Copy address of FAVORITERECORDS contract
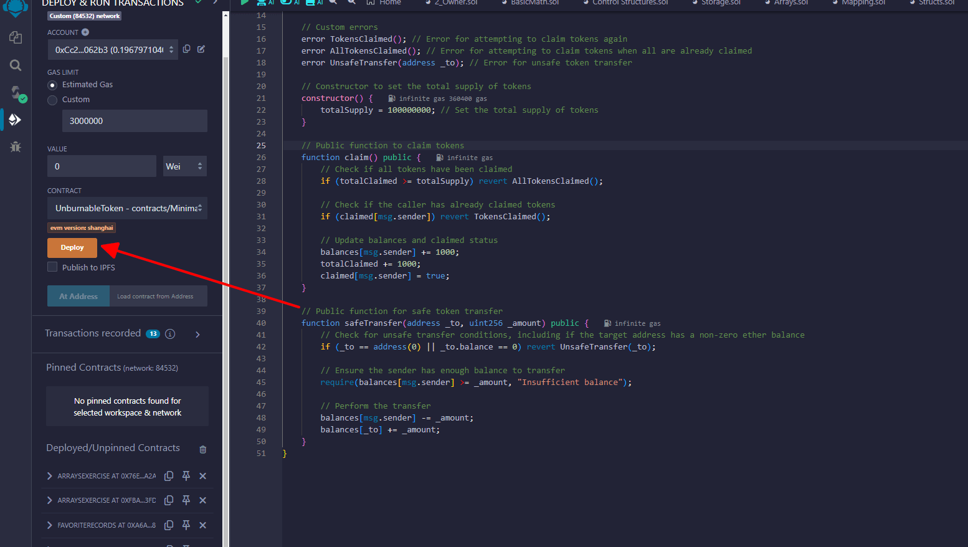The height and width of the screenshot is (547, 968). [168, 525]
